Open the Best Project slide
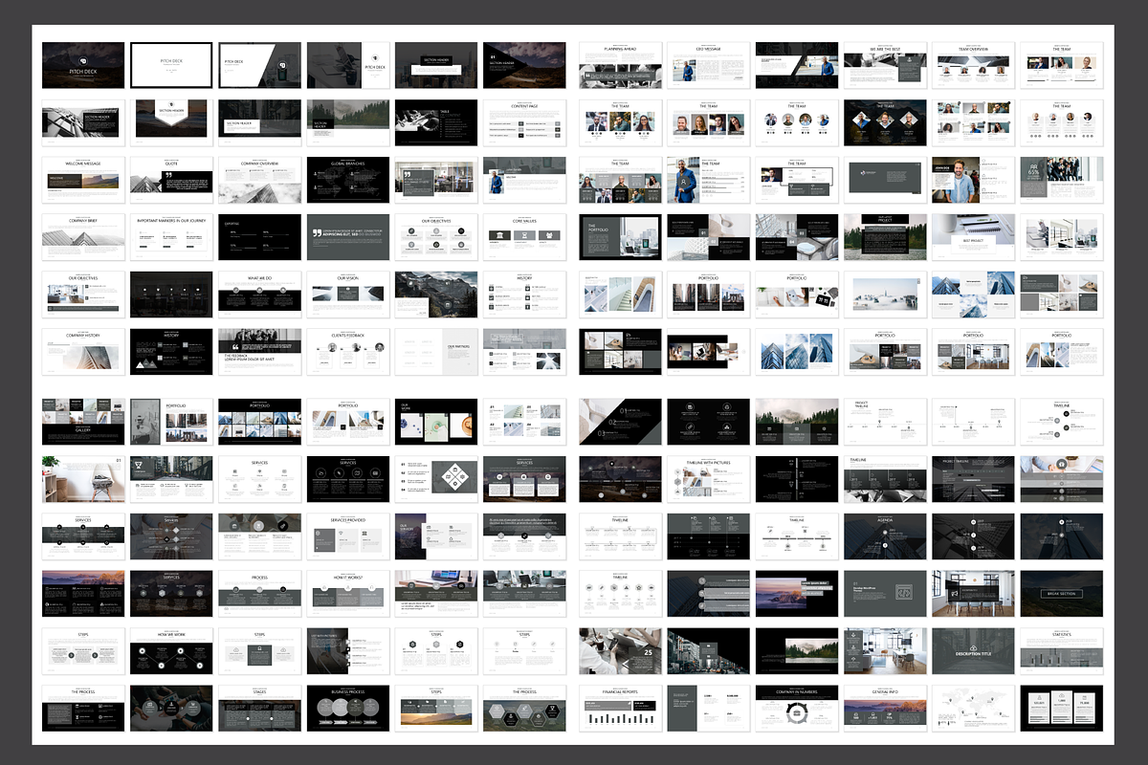Image resolution: width=1148 pixels, height=765 pixels. point(973,237)
